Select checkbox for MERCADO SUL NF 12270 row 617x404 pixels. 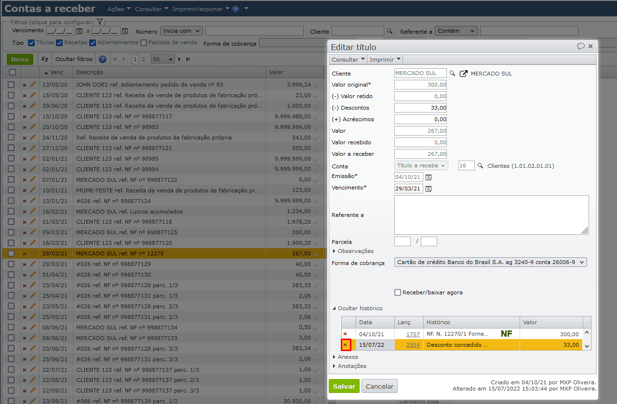click(11, 253)
